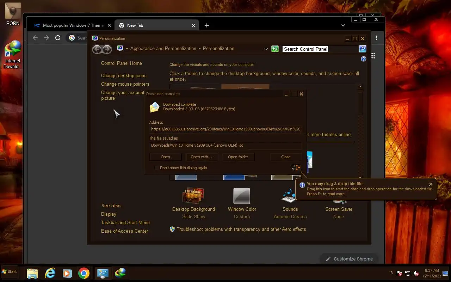Click the Chrome forward arrow
This screenshot has height=282, width=451.
[47, 38]
